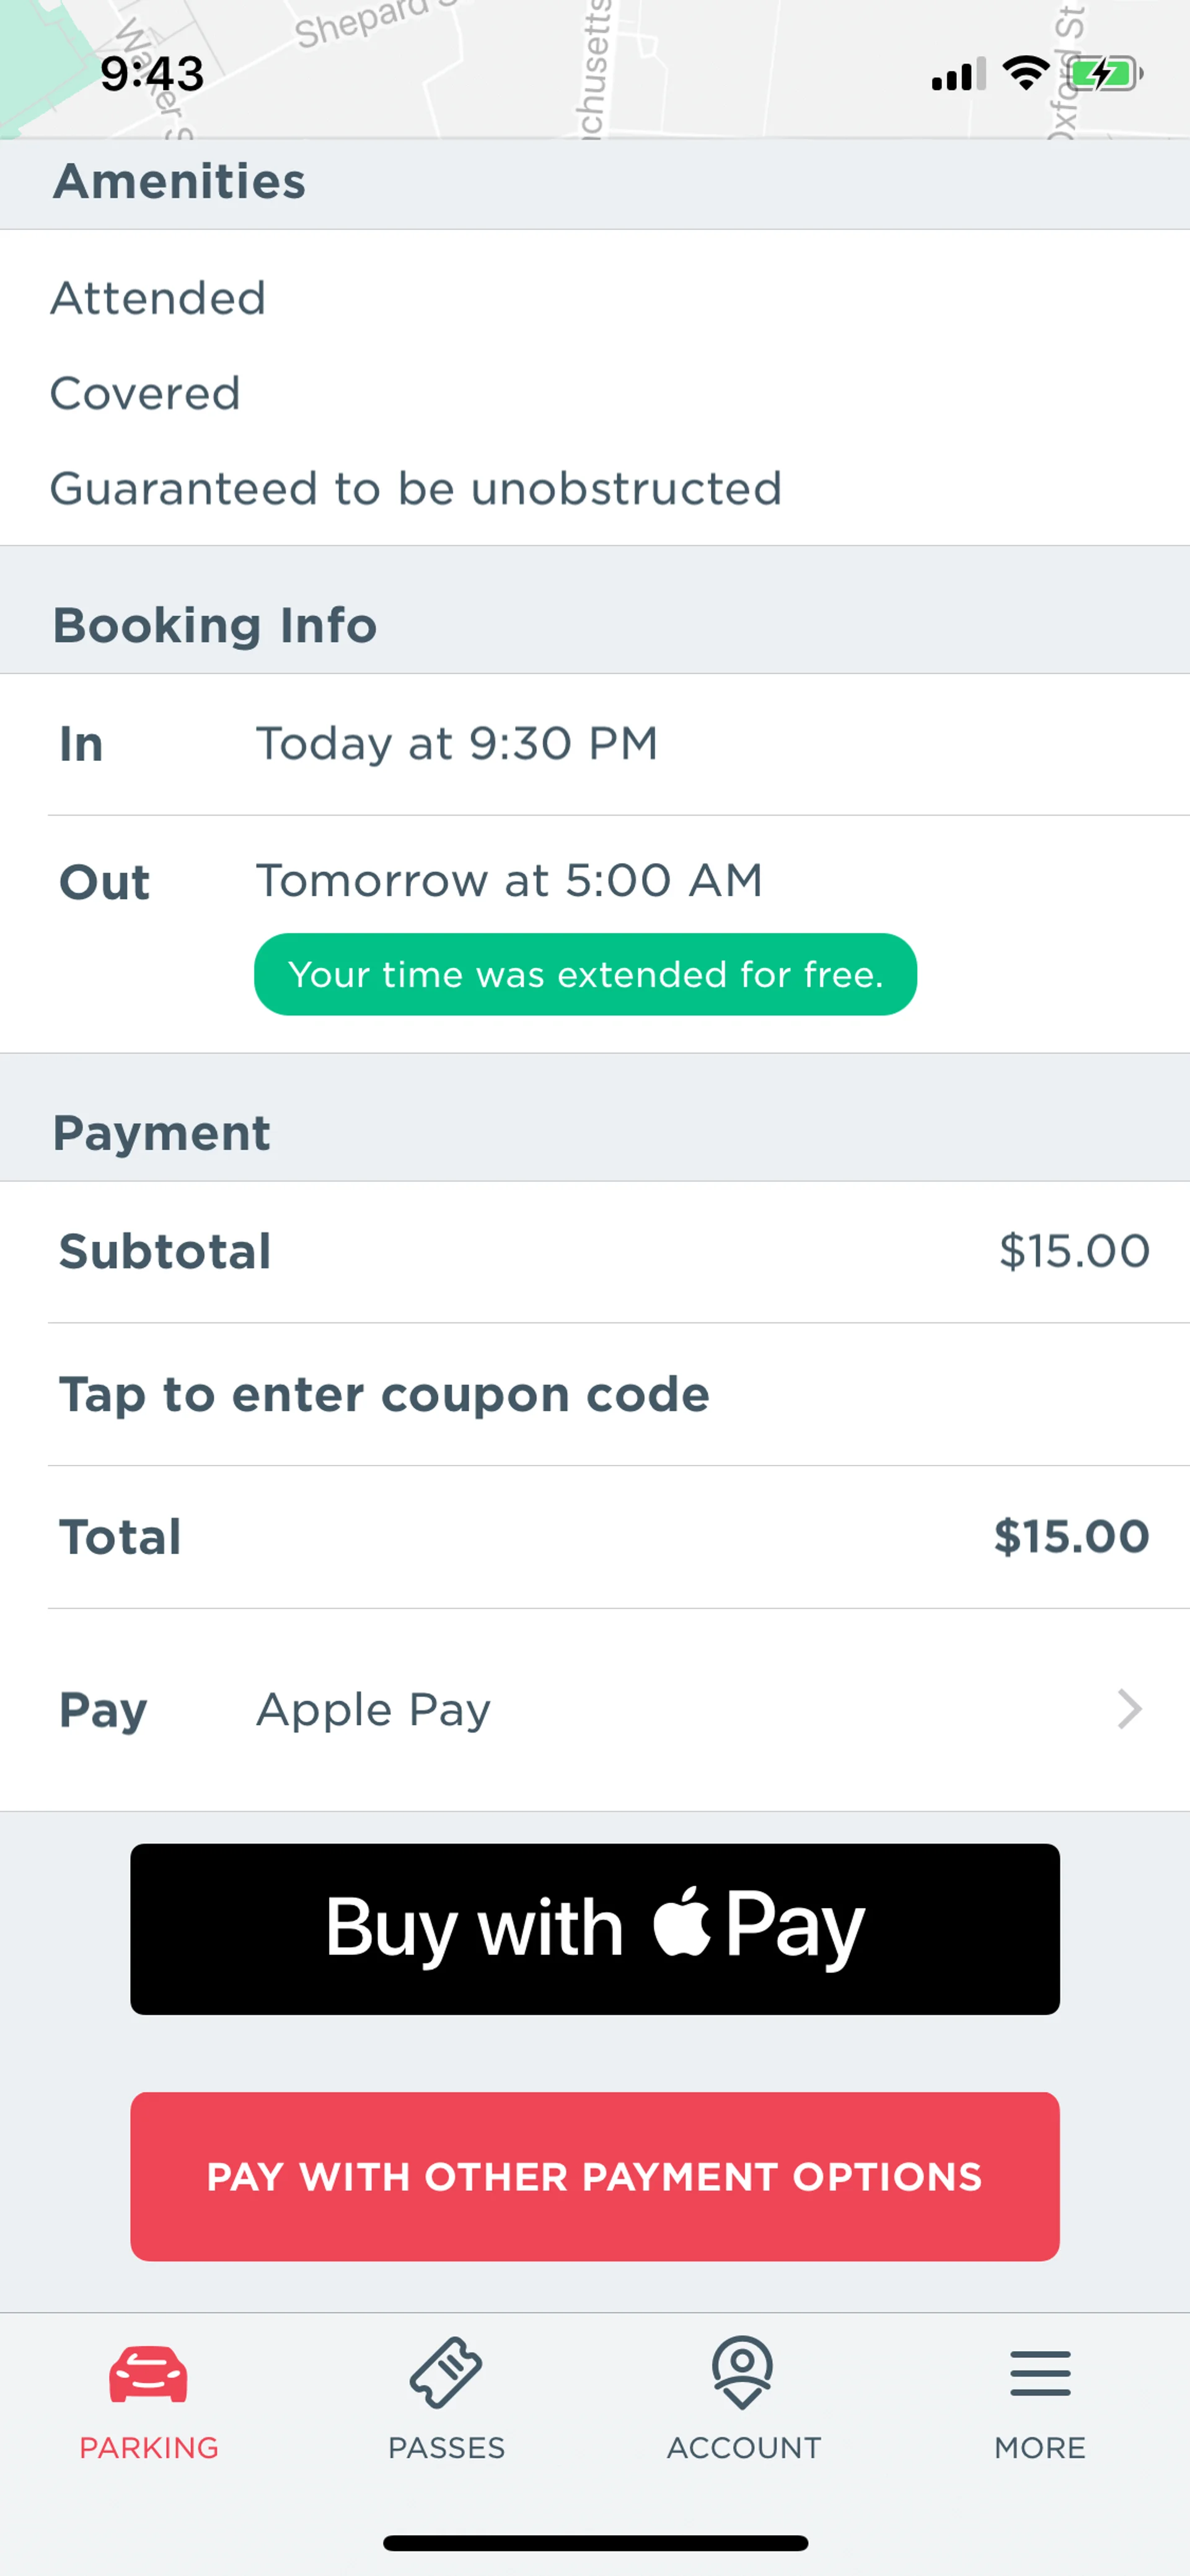
Task: Expand payment method chevron arrow
Action: pos(1129,1709)
